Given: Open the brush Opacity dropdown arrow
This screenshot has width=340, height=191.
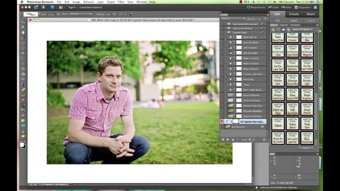Looking at the screenshot, I should pos(114,14).
